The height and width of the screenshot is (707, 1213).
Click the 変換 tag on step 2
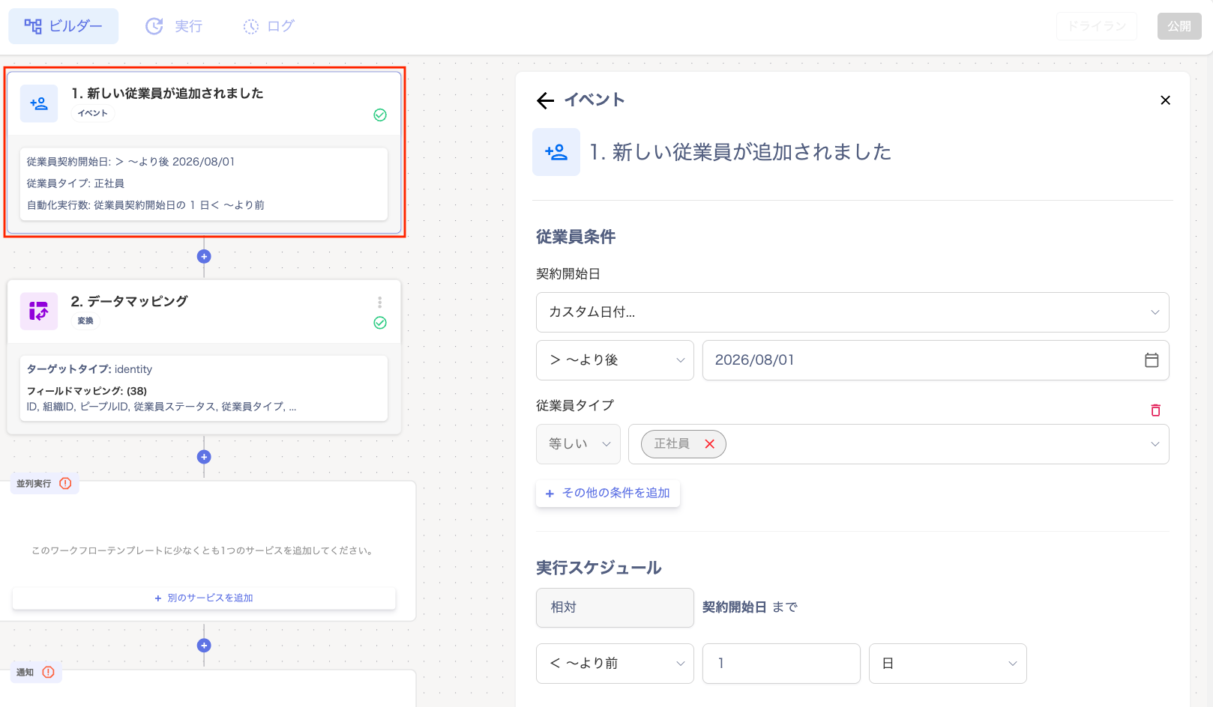click(x=85, y=321)
